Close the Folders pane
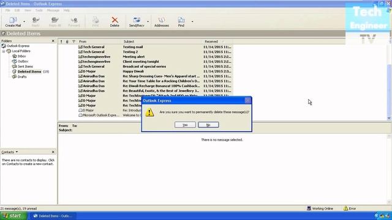 (53, 41)
